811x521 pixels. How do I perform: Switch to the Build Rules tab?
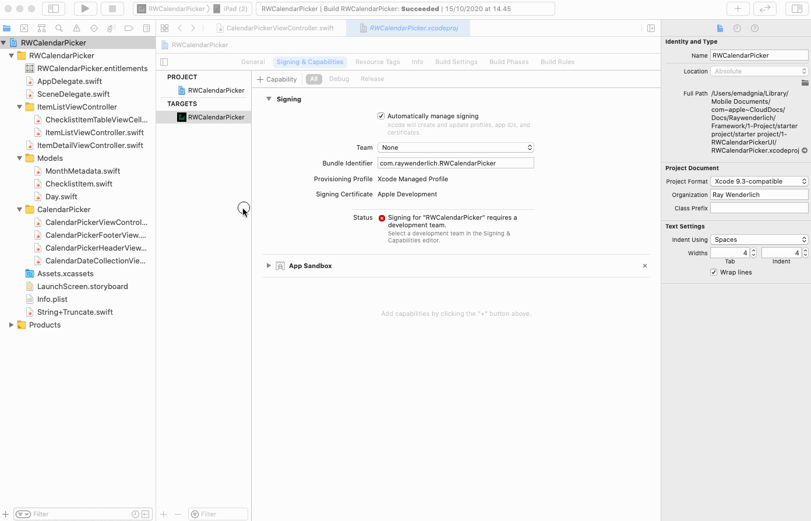(x=558, y=62)
